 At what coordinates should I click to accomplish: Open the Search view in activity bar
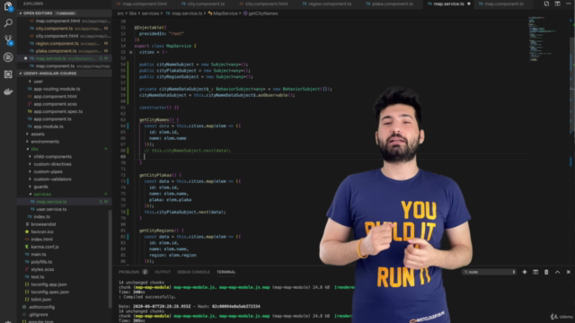point(8,23)
